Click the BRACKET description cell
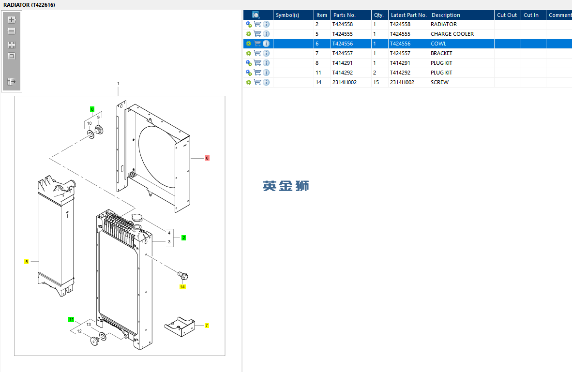This screenshot has width=572, height=372. [462, 53]
